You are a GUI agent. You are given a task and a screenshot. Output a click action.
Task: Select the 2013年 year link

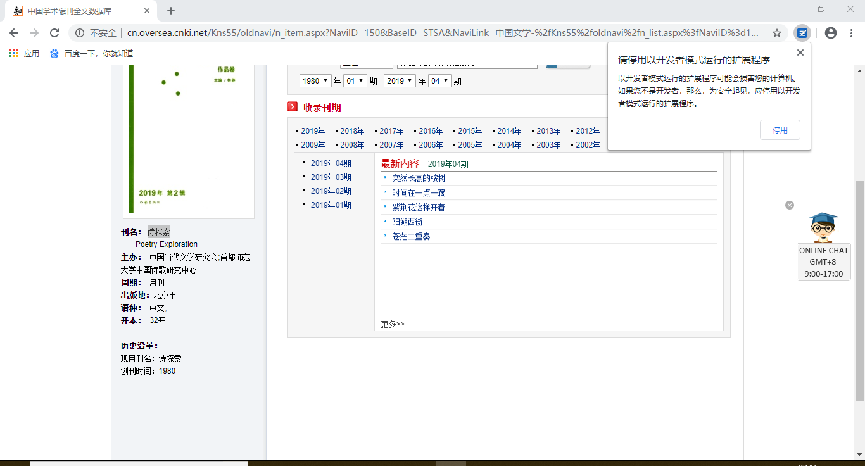tap(548, 131)
